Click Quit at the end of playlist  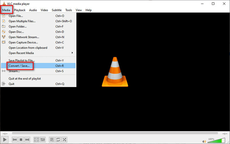[25, 78]
